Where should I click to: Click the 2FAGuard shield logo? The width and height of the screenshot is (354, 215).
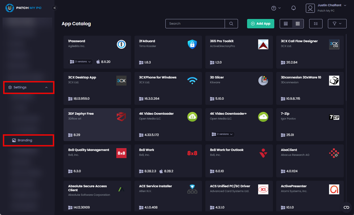(192, 44)
